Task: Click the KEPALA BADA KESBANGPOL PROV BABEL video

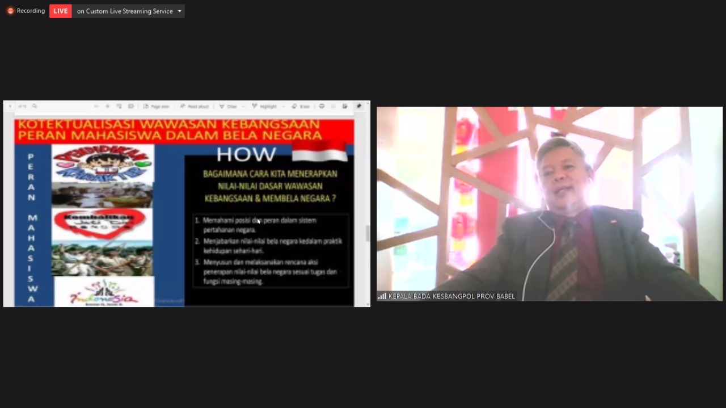Action: [549, 204]
